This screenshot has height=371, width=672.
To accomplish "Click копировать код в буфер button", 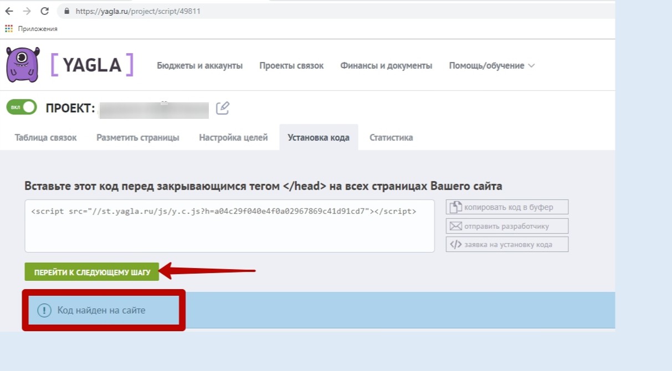I will 507,207.
